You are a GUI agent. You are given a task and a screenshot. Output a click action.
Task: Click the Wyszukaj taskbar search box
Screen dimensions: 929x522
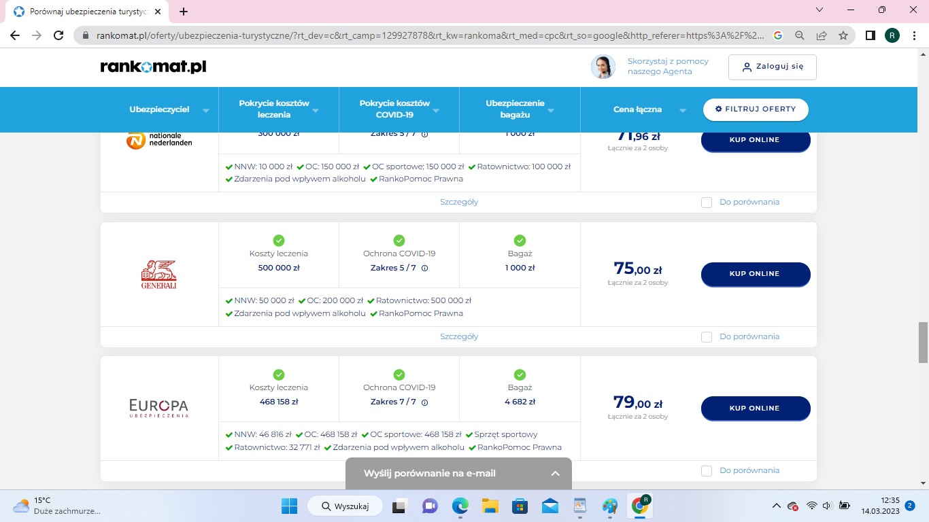pyautogui.click(x=345, y=506)
